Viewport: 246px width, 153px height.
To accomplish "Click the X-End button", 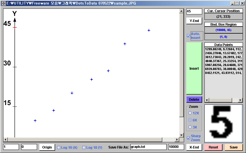I will [x=194, y=147].
